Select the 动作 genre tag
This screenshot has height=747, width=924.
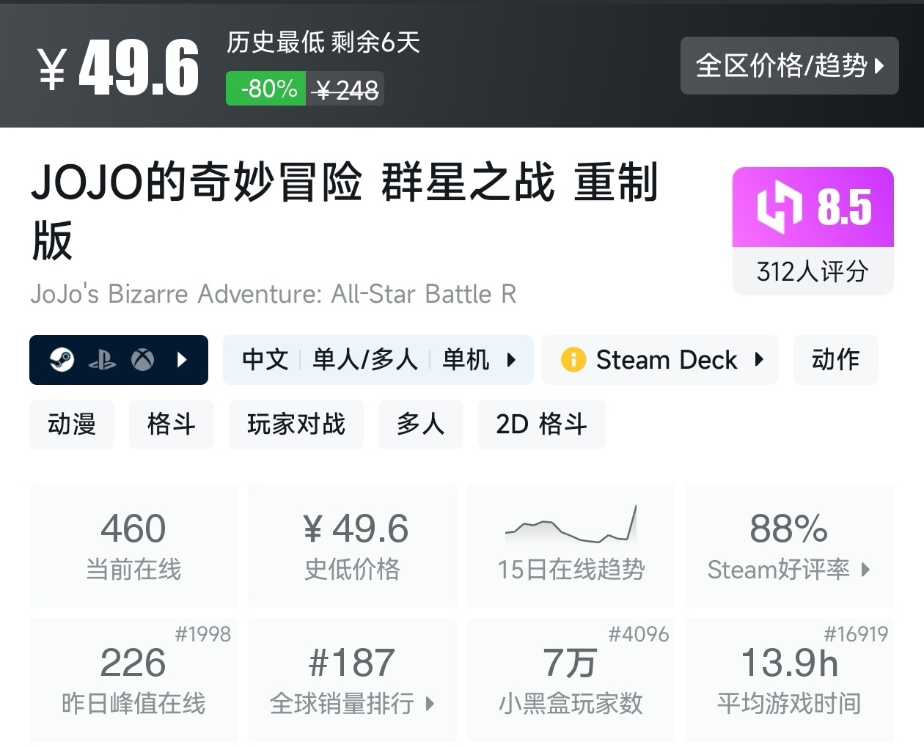835,360
